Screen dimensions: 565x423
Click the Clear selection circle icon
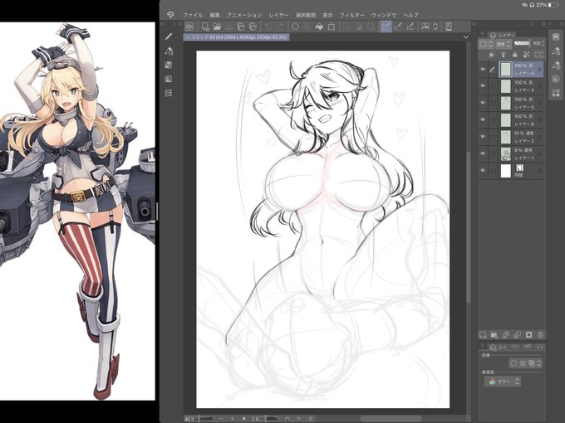click(295, 27)
